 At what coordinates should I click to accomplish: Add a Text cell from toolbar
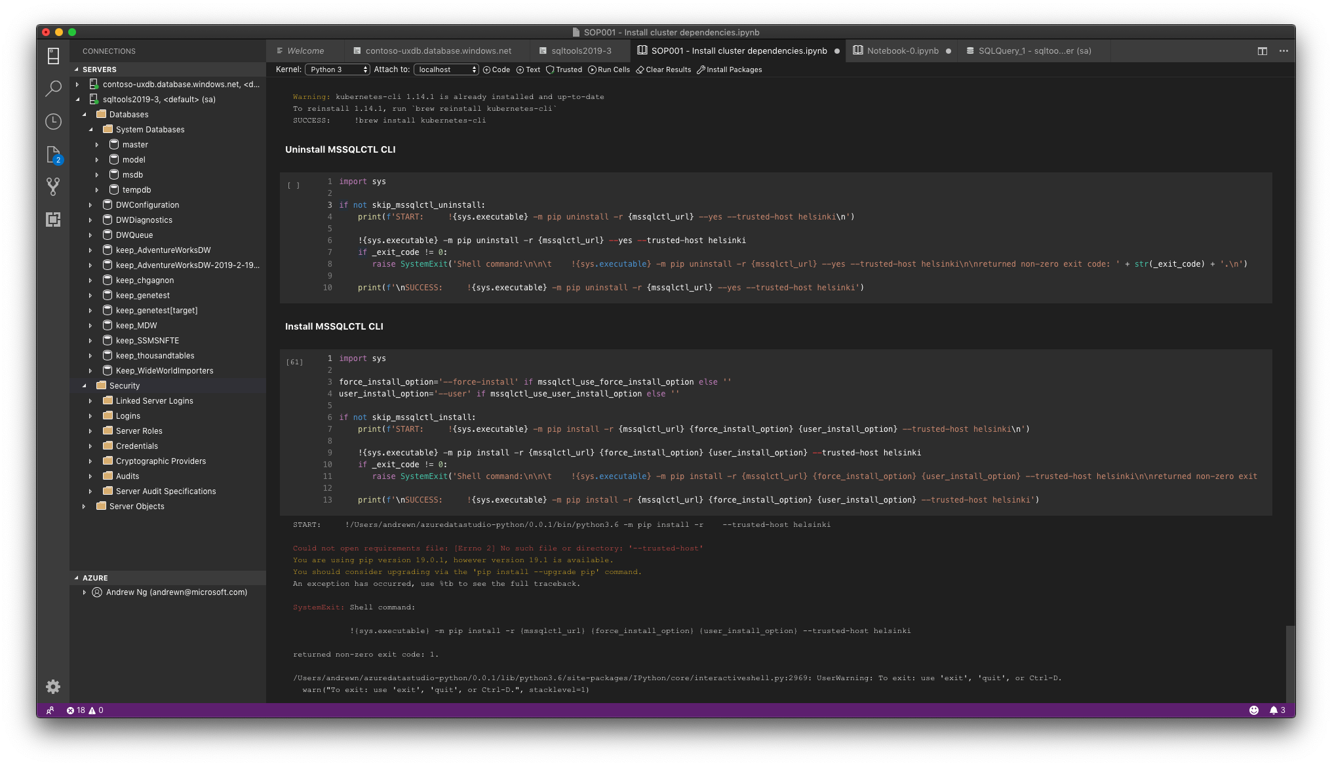pos(528,69)
